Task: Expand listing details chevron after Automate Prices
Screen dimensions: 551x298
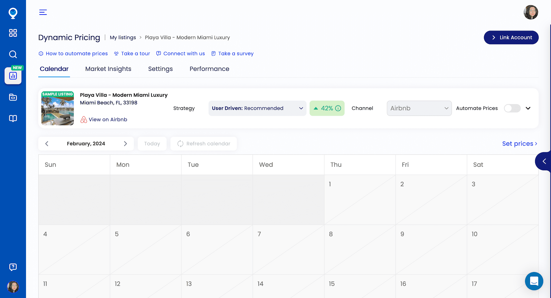Action: click(528, 108)
